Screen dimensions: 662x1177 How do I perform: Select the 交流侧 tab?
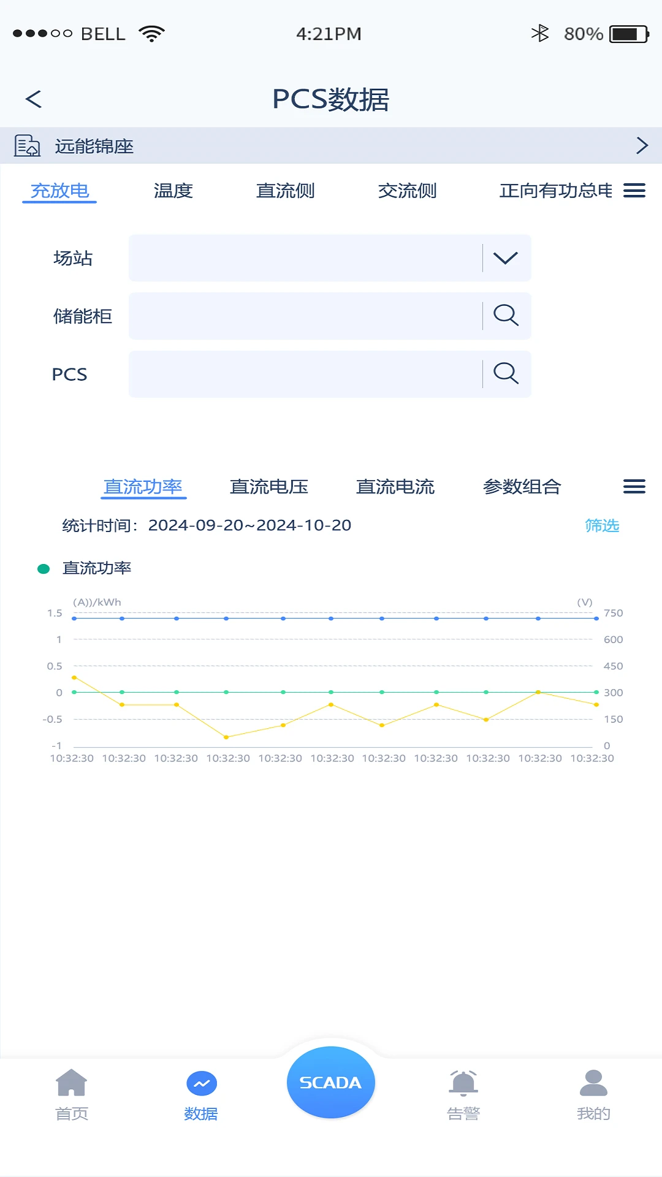point(407,191)
